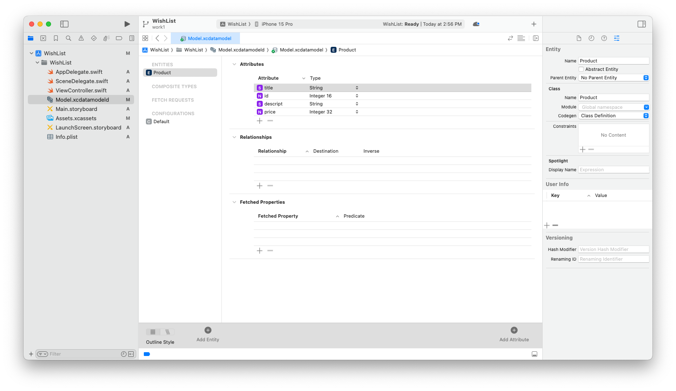This screenshot has height=391, width=676.
Task: Remove the selected attribute with minus
Action: (x=270, y=121)
